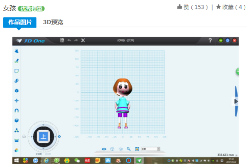This screenshot has height=166, width=247.
Task: Expand the right side panel arrow
Action: pyautogui.click(x=236, y=102)
